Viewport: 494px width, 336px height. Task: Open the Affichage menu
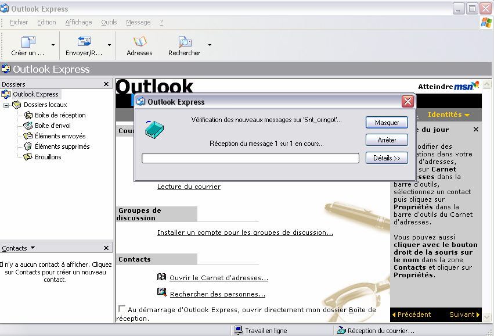[x=78, y=22]
